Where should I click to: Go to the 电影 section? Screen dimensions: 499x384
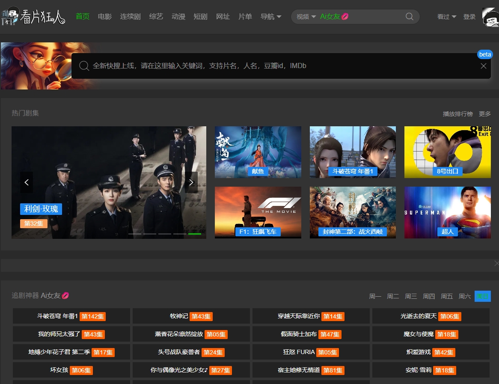[x=105, y=17]
